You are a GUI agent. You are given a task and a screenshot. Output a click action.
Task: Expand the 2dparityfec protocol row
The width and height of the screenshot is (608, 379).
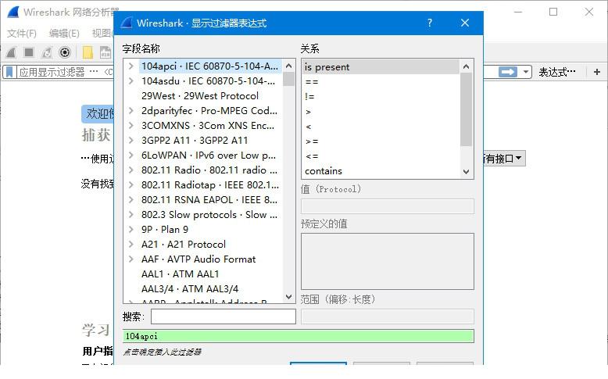(x=131, y=110)
